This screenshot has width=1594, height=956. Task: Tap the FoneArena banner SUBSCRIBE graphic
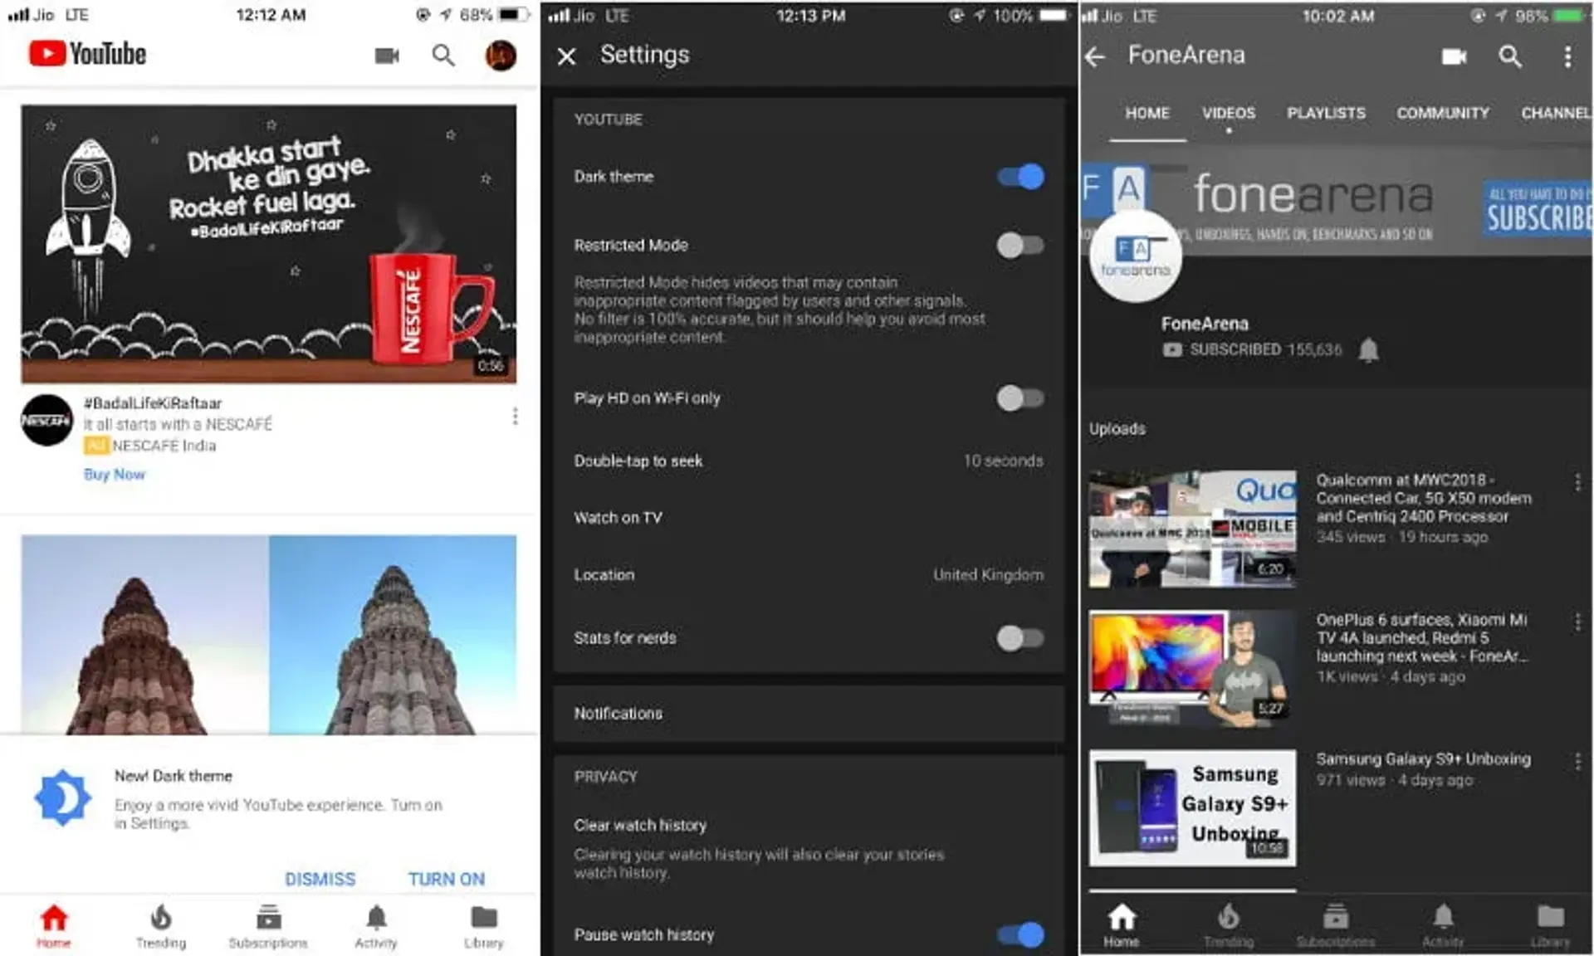pos(1538,209)
